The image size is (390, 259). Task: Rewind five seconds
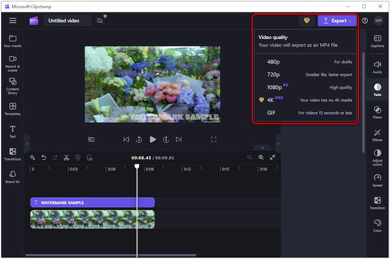[x=139, y=140]
